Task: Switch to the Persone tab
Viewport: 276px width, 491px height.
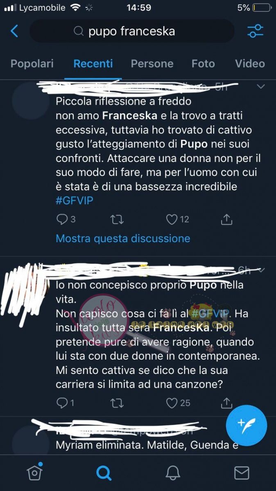Action: (152, 64)
